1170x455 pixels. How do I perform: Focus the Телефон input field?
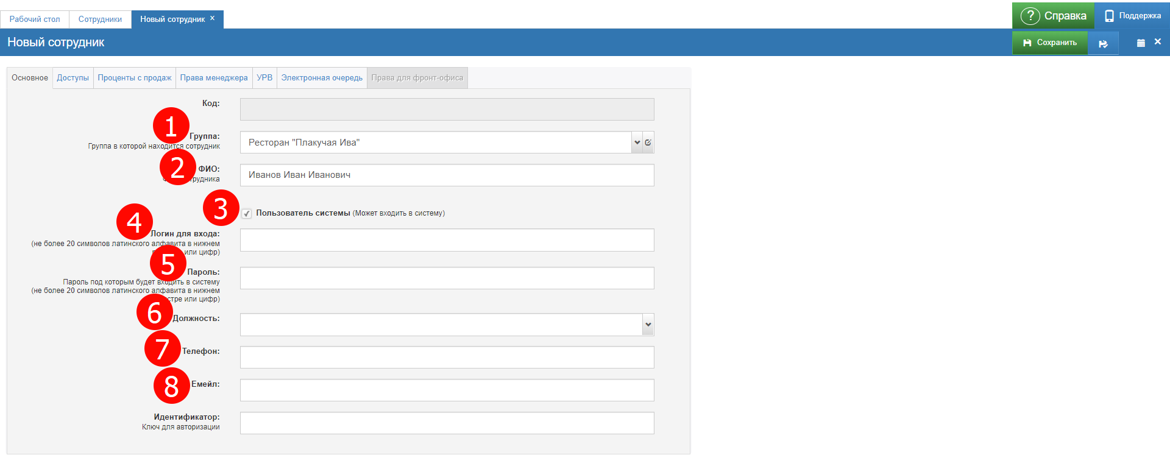click(x=447, y=358)
